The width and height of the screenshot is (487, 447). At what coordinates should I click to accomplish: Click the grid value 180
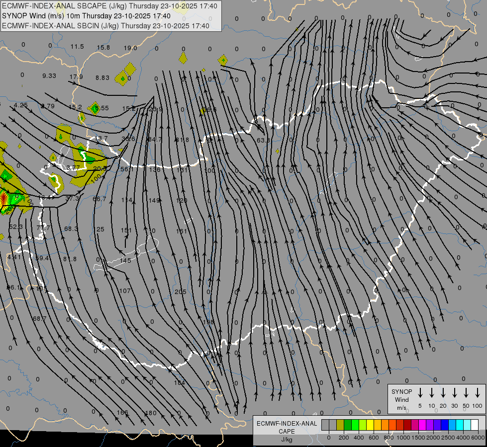[151, 413]
